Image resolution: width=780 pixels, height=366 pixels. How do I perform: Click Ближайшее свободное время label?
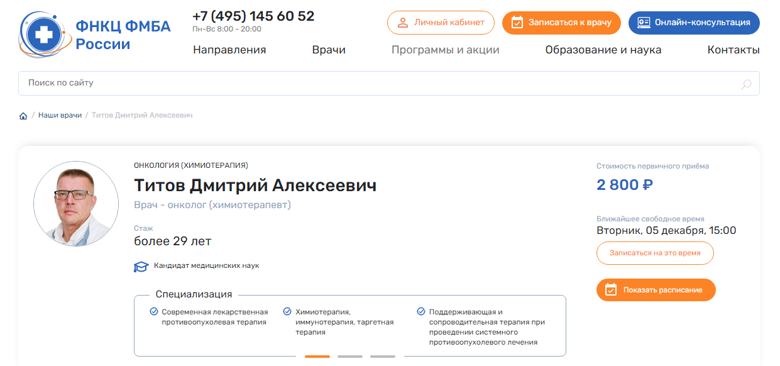651,219
